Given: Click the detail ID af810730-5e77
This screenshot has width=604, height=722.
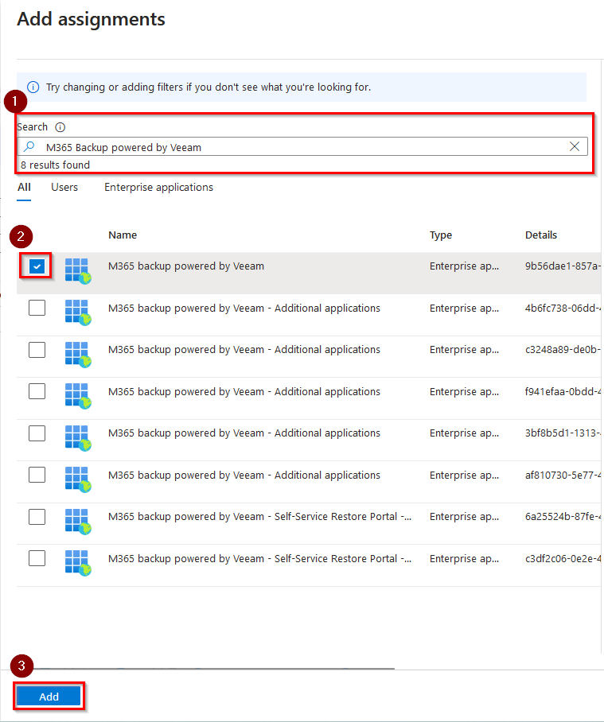Looking at the screenshot, I should (x=563, y=475).
